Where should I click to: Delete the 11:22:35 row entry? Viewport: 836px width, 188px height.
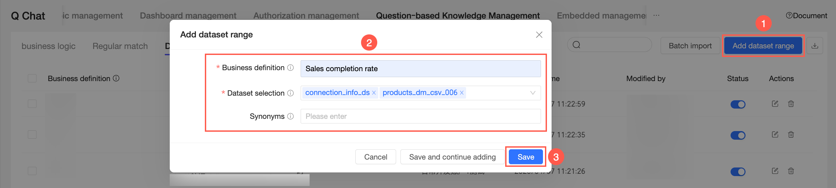coord(791,134)
